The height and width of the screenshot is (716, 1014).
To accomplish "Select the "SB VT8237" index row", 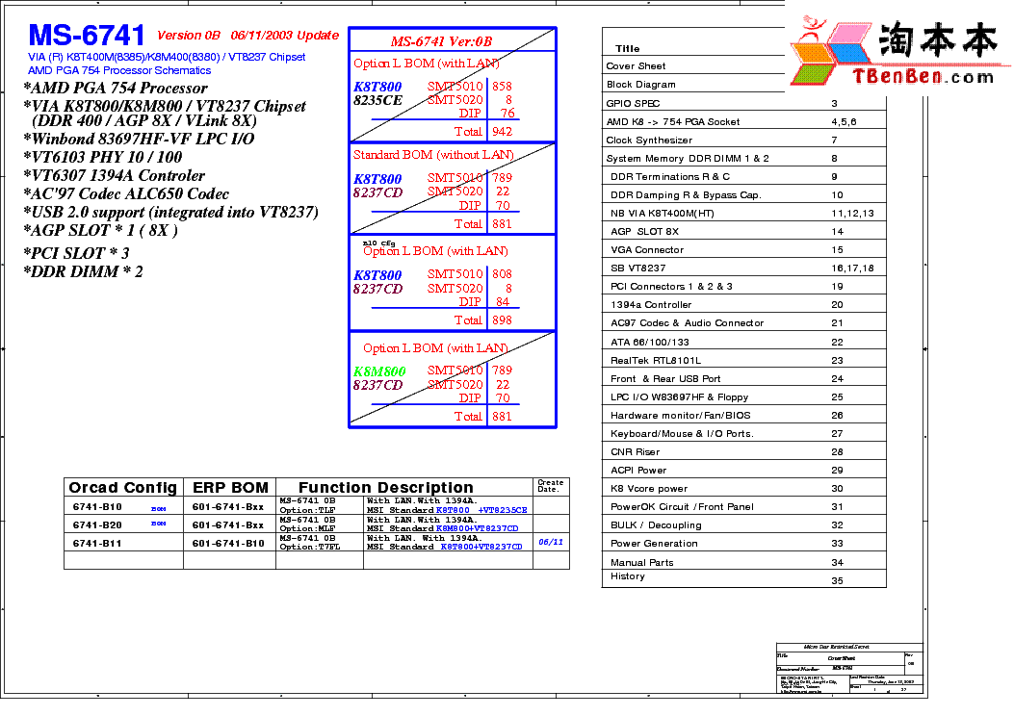I will coord(743,268).
